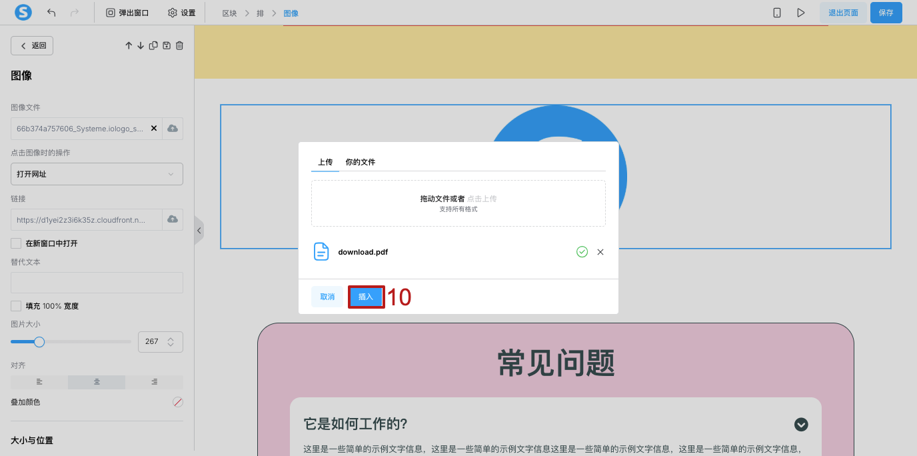Open the 打开网址 click action dropdown

[x=97, y=174]
